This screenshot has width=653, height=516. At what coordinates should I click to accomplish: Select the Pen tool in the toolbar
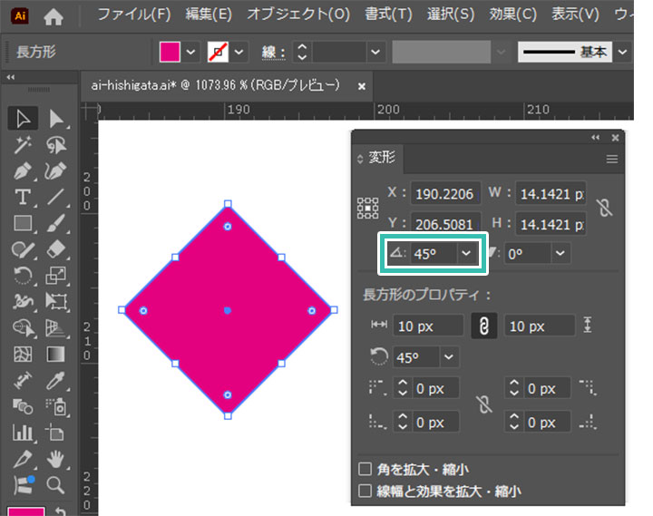point(24,170)
